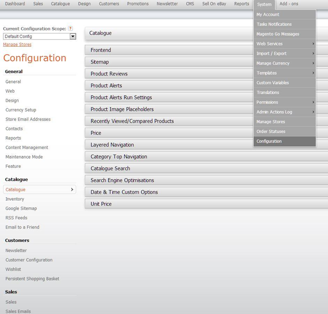Open the Sell On eBay menu

(x=214, y=4)
